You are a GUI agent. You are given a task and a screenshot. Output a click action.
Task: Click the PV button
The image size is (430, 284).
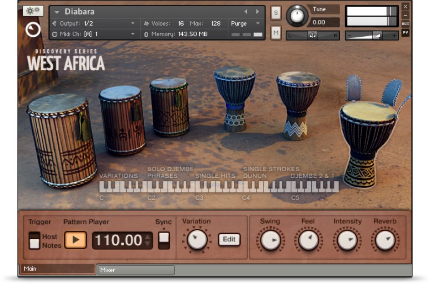pyautogui.click(x=405, y=32)
